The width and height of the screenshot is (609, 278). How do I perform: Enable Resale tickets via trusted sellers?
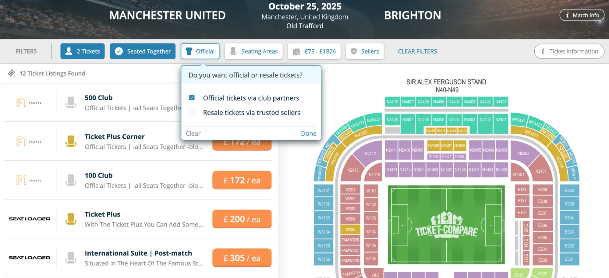(x=192, y=112)
